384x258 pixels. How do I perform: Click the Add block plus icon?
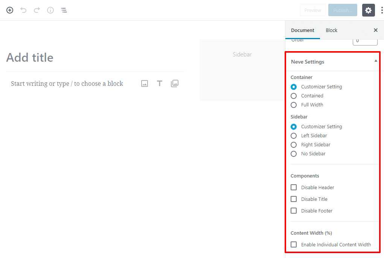click(10, 10)
